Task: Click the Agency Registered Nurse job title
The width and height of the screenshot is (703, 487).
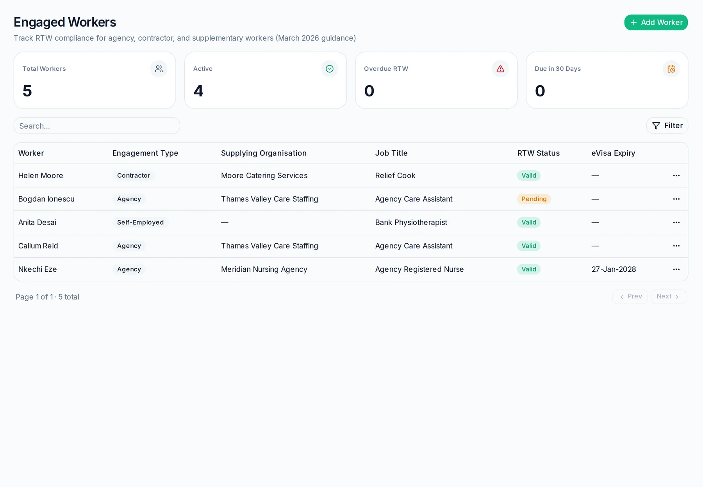Action: point(419,269)
